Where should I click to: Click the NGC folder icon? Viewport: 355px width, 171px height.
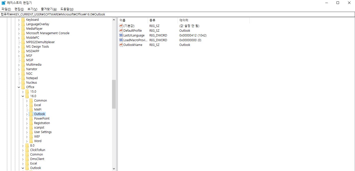tap(23, 74)
